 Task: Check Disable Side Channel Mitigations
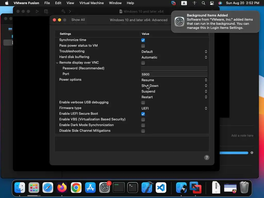(143, 131)
